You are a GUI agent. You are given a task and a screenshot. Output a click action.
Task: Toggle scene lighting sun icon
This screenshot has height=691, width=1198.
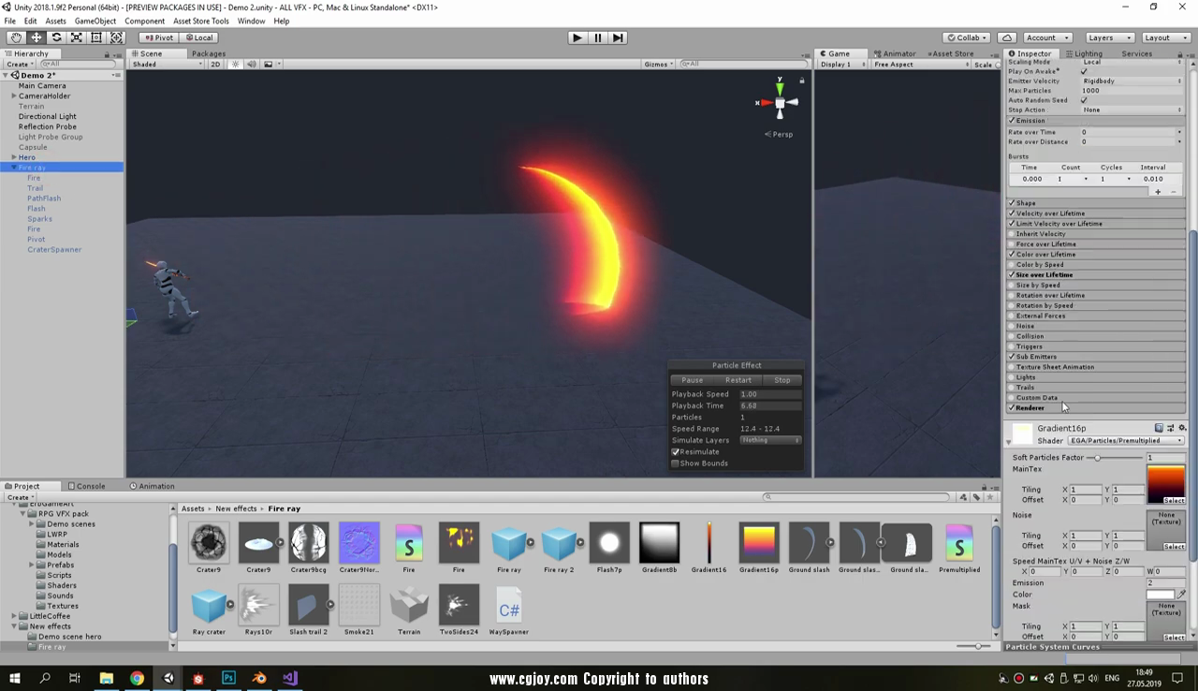point(235,64)
